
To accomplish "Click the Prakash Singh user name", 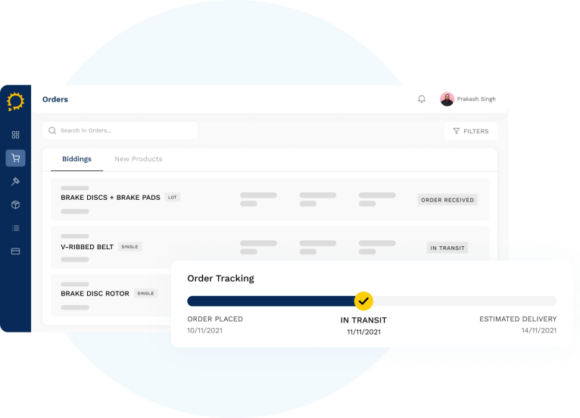I will coord(476,98).
